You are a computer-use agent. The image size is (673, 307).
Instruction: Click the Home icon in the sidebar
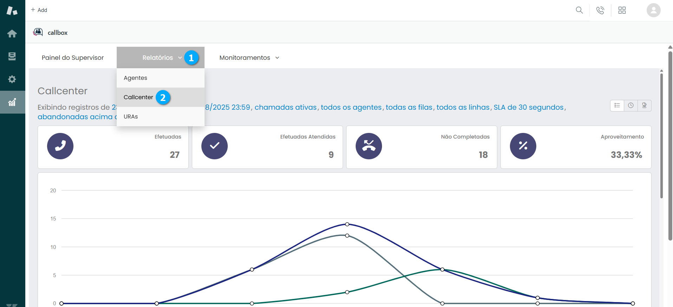click(12, 34)
